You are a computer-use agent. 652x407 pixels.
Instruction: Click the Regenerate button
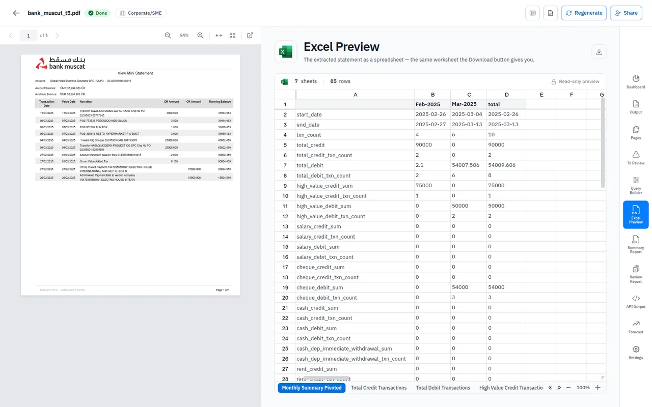[x=584, y=13]
